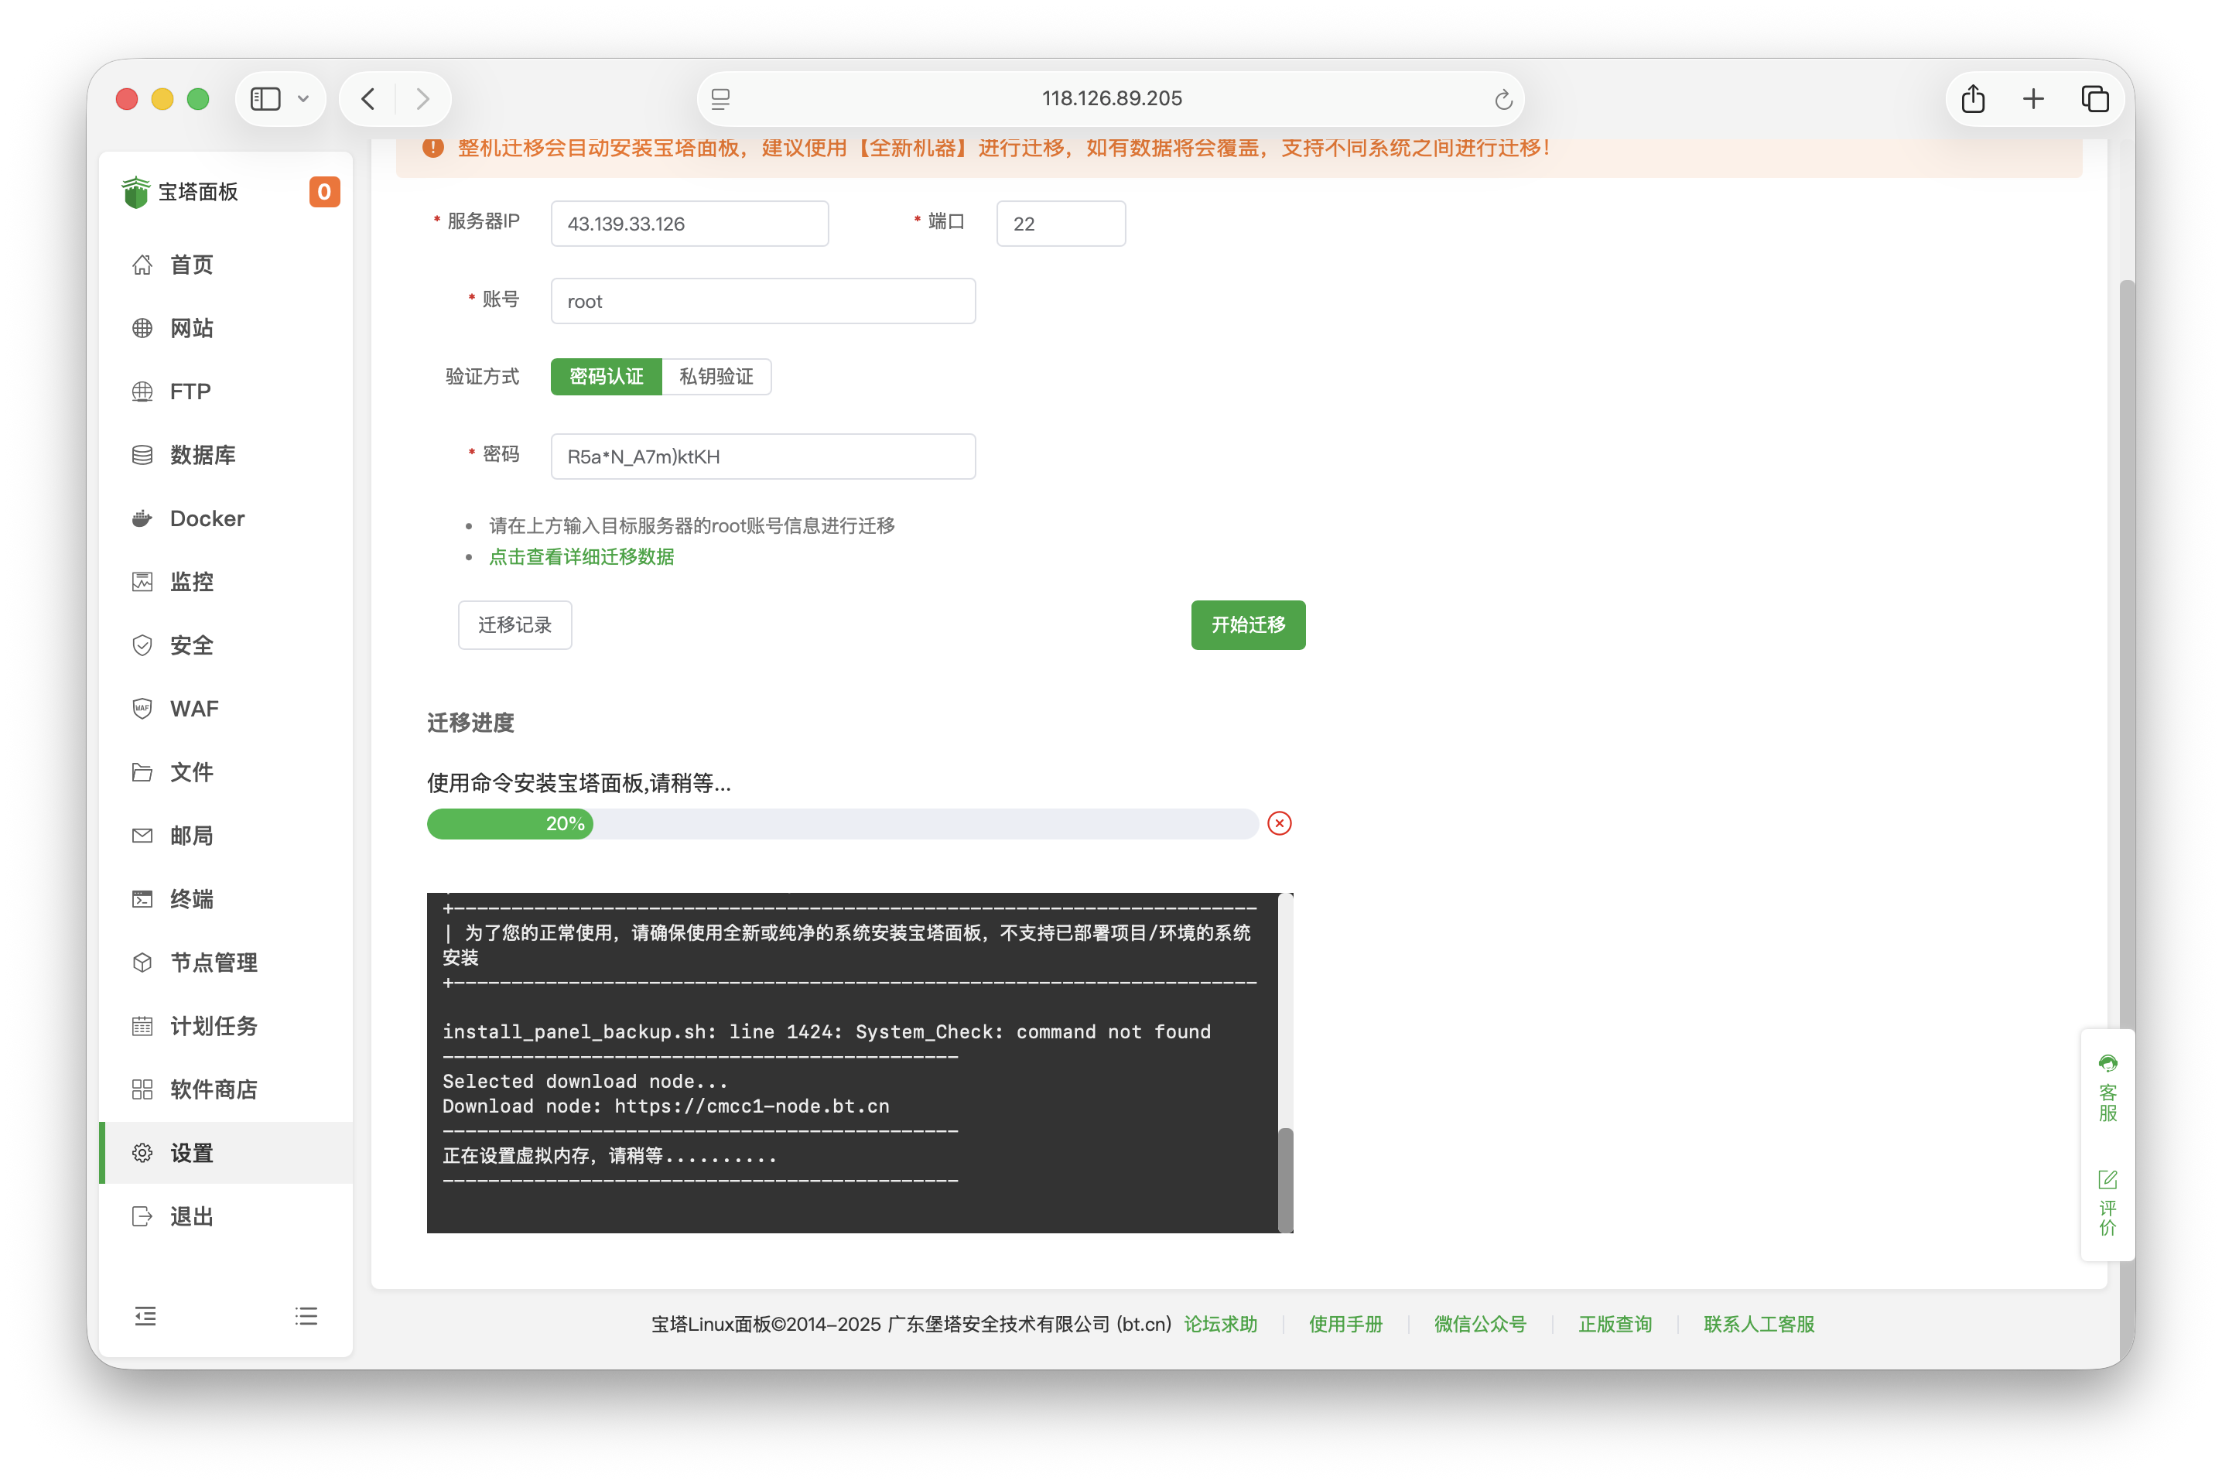Image resolution: width=2222 pixels, height=1484 pixels.
Task: Click inside the 密码 password field
Action: [x=763, y=456]
